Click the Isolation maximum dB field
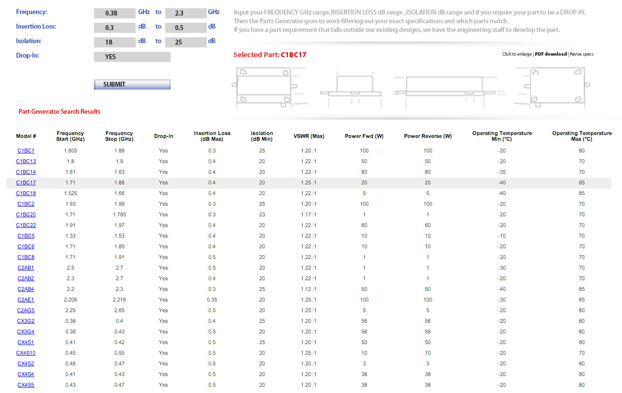The height and width of the screenshot is (393, 622). [x=186, y=42]
